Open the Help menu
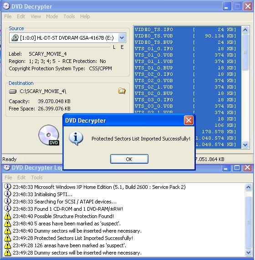The image size is (255, 260). click(85, 16)
